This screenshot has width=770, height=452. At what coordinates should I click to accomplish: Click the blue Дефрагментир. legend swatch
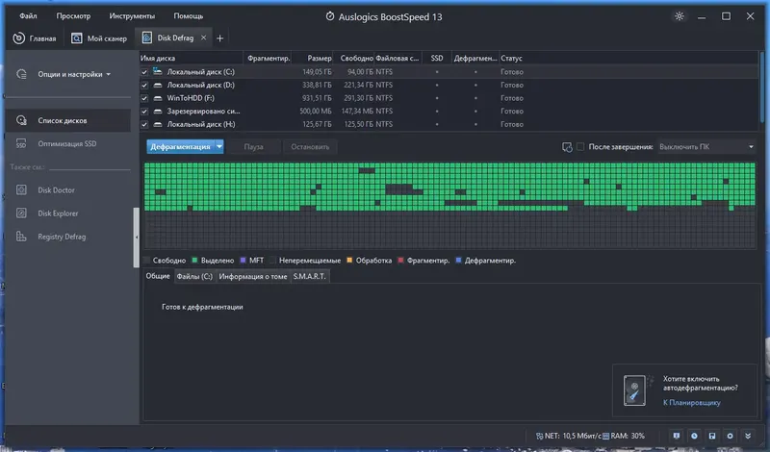(459, 260)
